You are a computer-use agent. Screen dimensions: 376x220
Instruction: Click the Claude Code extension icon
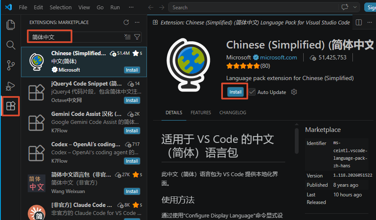(x=37, y=212)
